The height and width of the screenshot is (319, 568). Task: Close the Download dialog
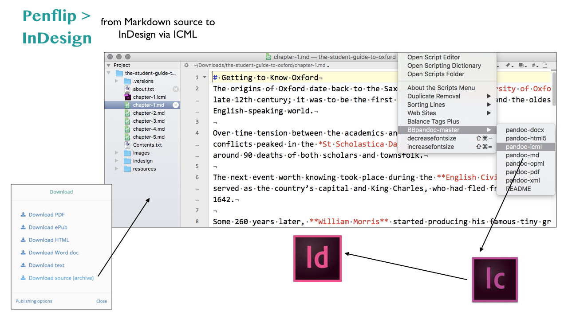[x=102, y=301]
